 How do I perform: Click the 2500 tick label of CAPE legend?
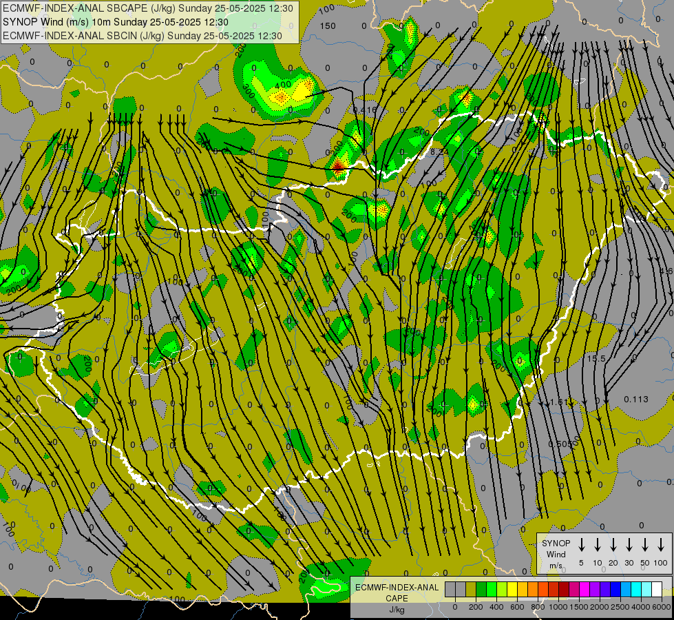click(x=620, y=607)
